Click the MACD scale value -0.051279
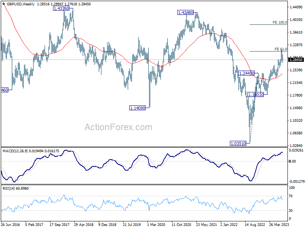The width and height of the screenshot is (305, 229). 297,182
